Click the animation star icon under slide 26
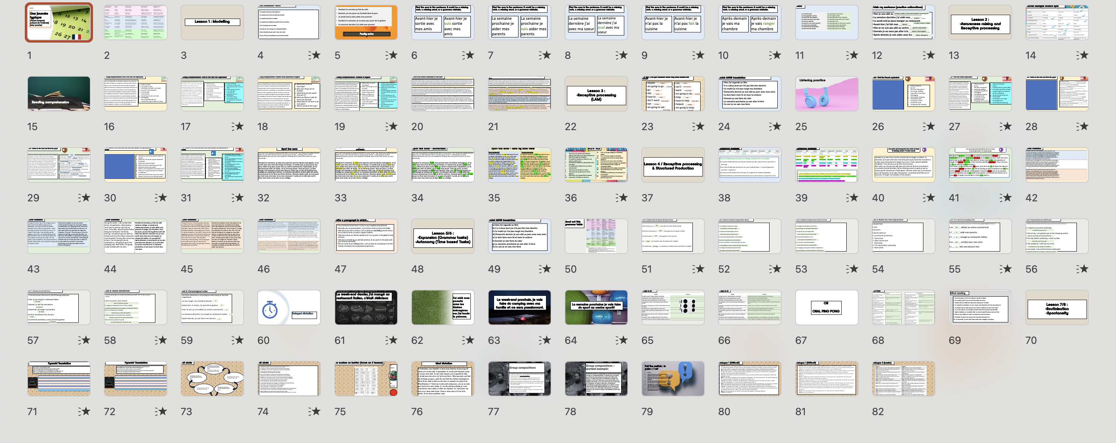1116x443 pixels. 928,126
